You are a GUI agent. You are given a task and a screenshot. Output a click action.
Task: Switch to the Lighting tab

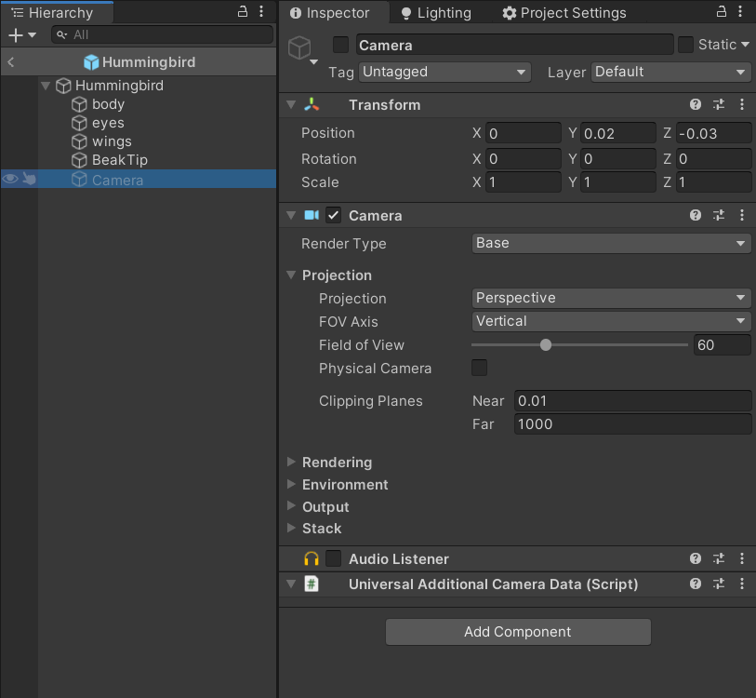coord(436,12)
